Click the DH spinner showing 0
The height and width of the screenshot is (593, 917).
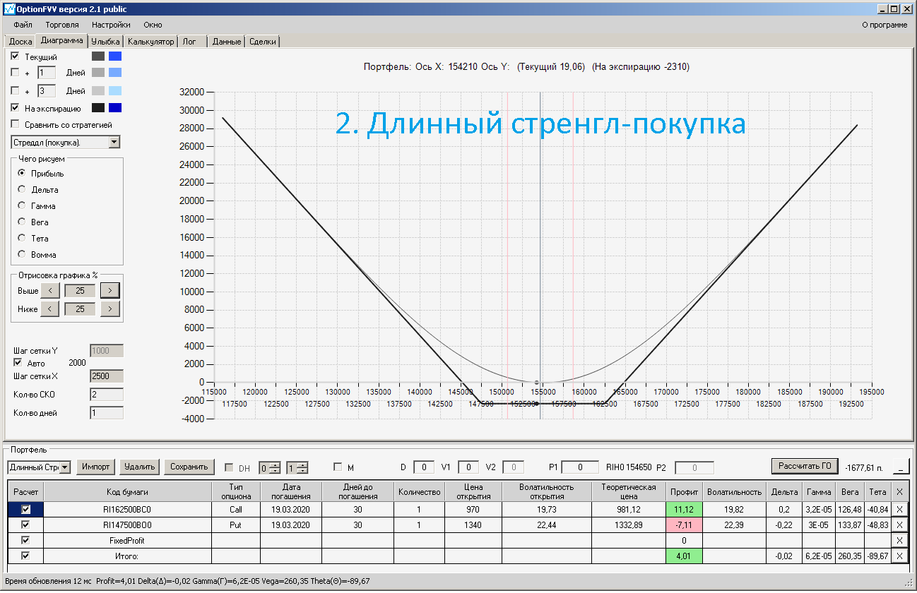point(269,467)
